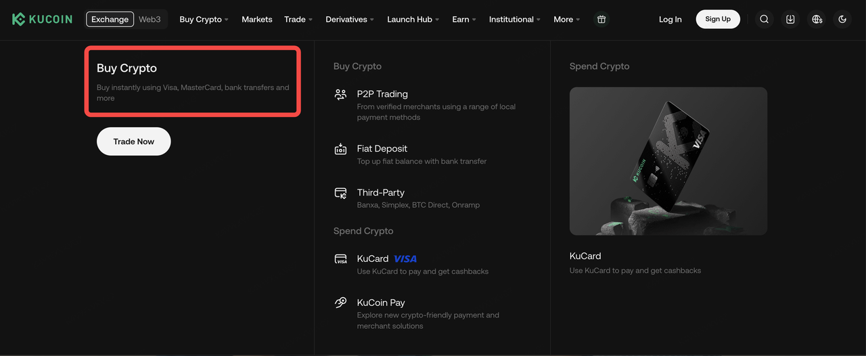Click the KuCard Visa card image
The image size is (866, 356).
(x=668, y=161)
